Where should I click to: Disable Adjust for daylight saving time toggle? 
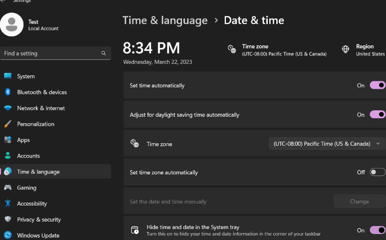click(377, 115)
